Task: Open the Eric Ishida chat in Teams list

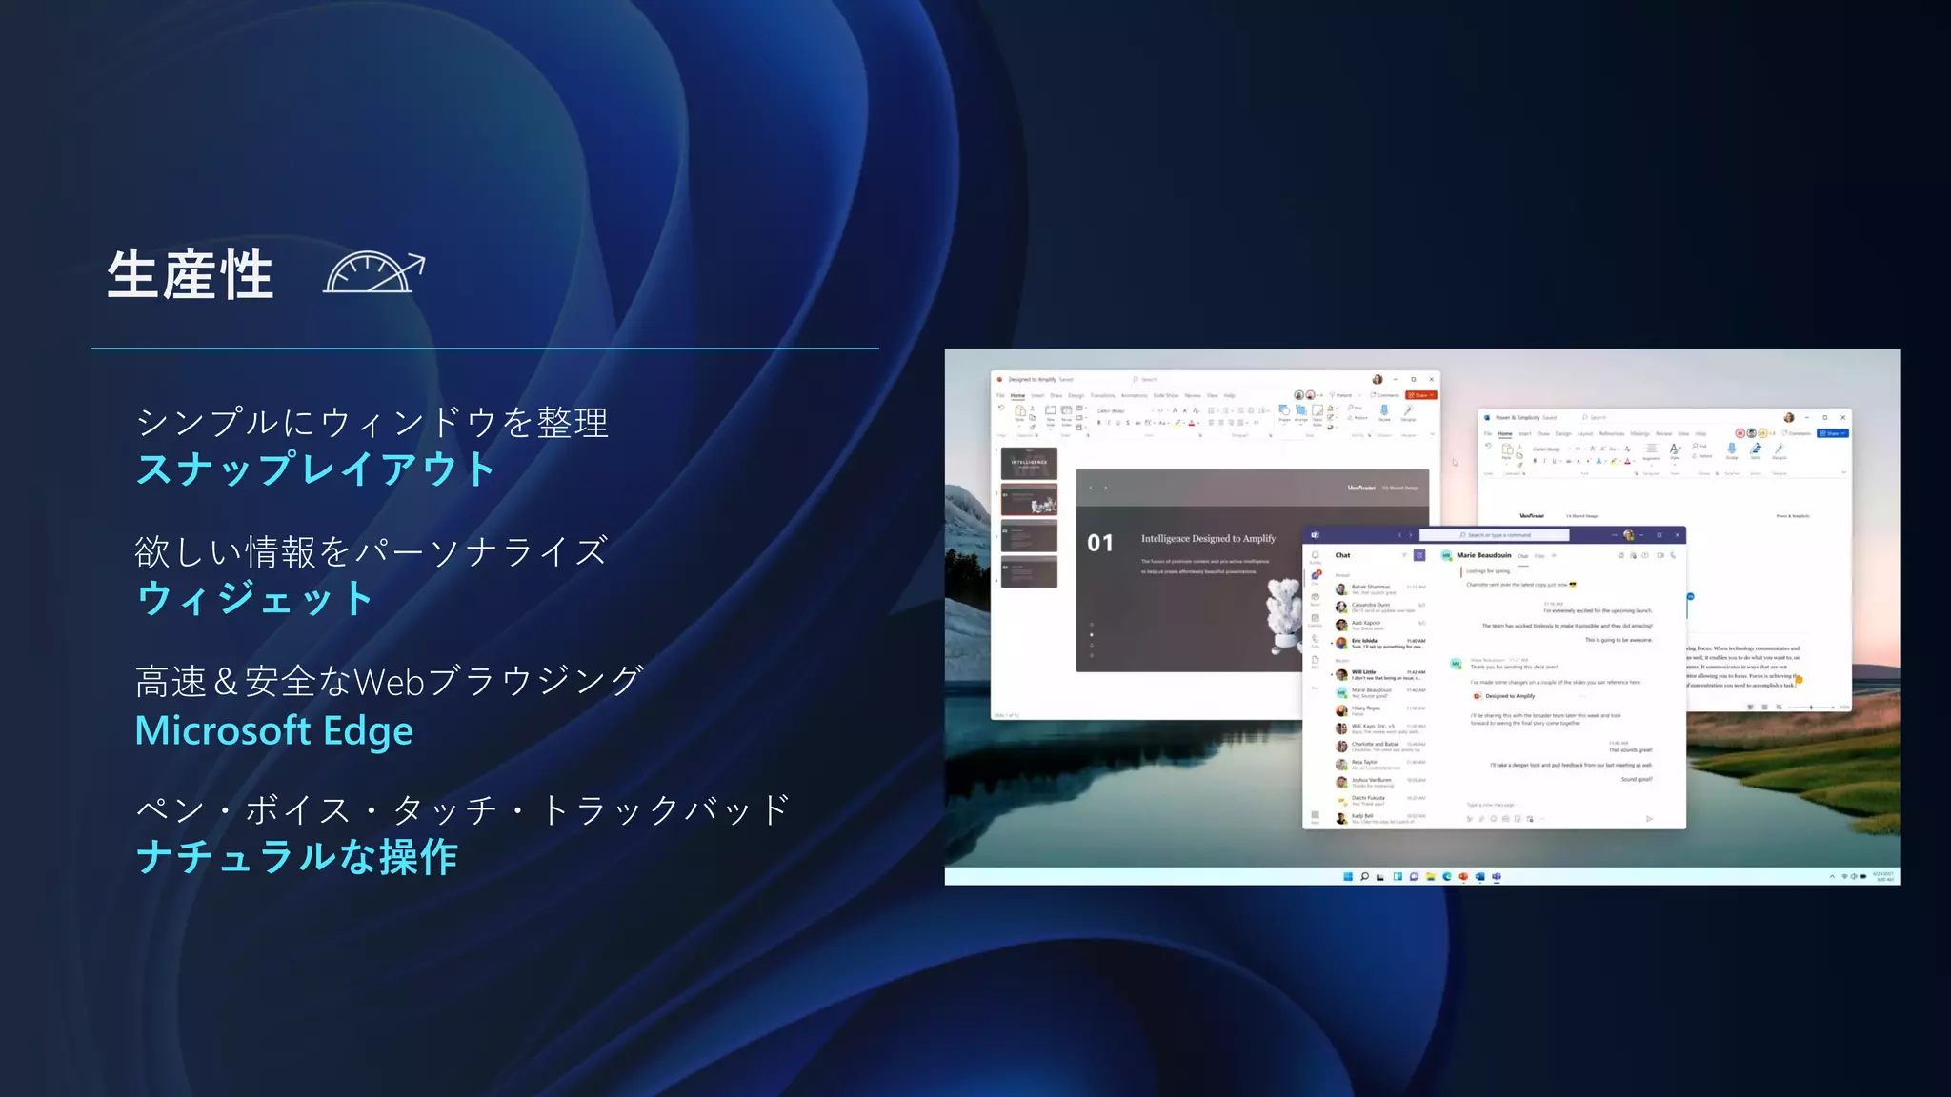Action: pyautogui.click(x=1379, y=643)
